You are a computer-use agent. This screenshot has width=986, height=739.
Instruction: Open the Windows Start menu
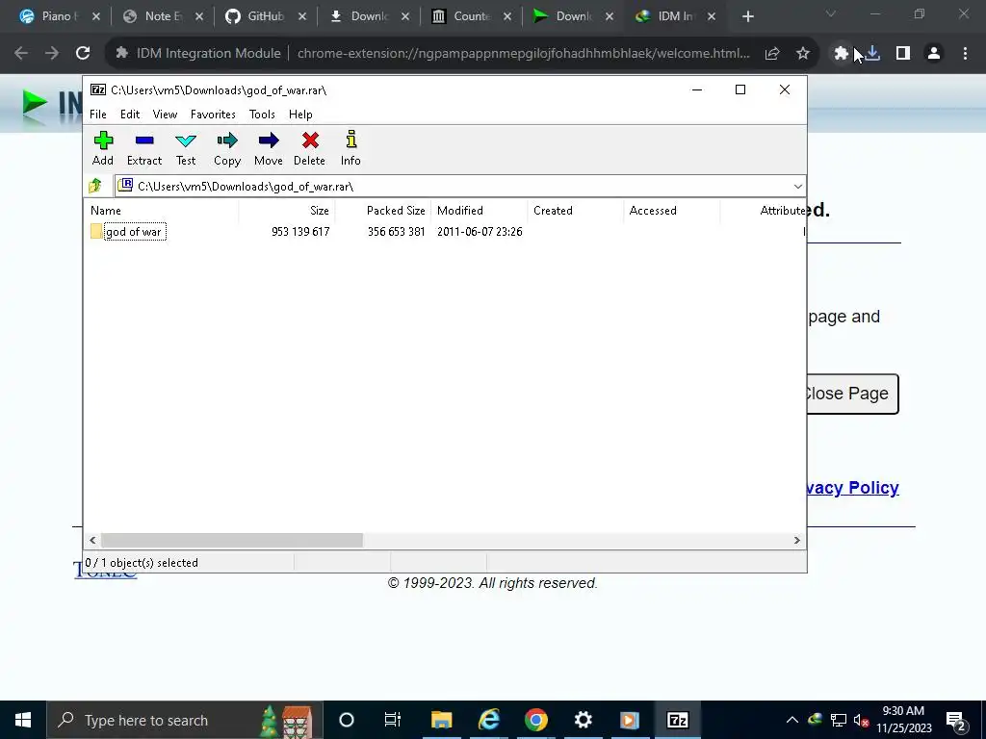pos(23,720)
